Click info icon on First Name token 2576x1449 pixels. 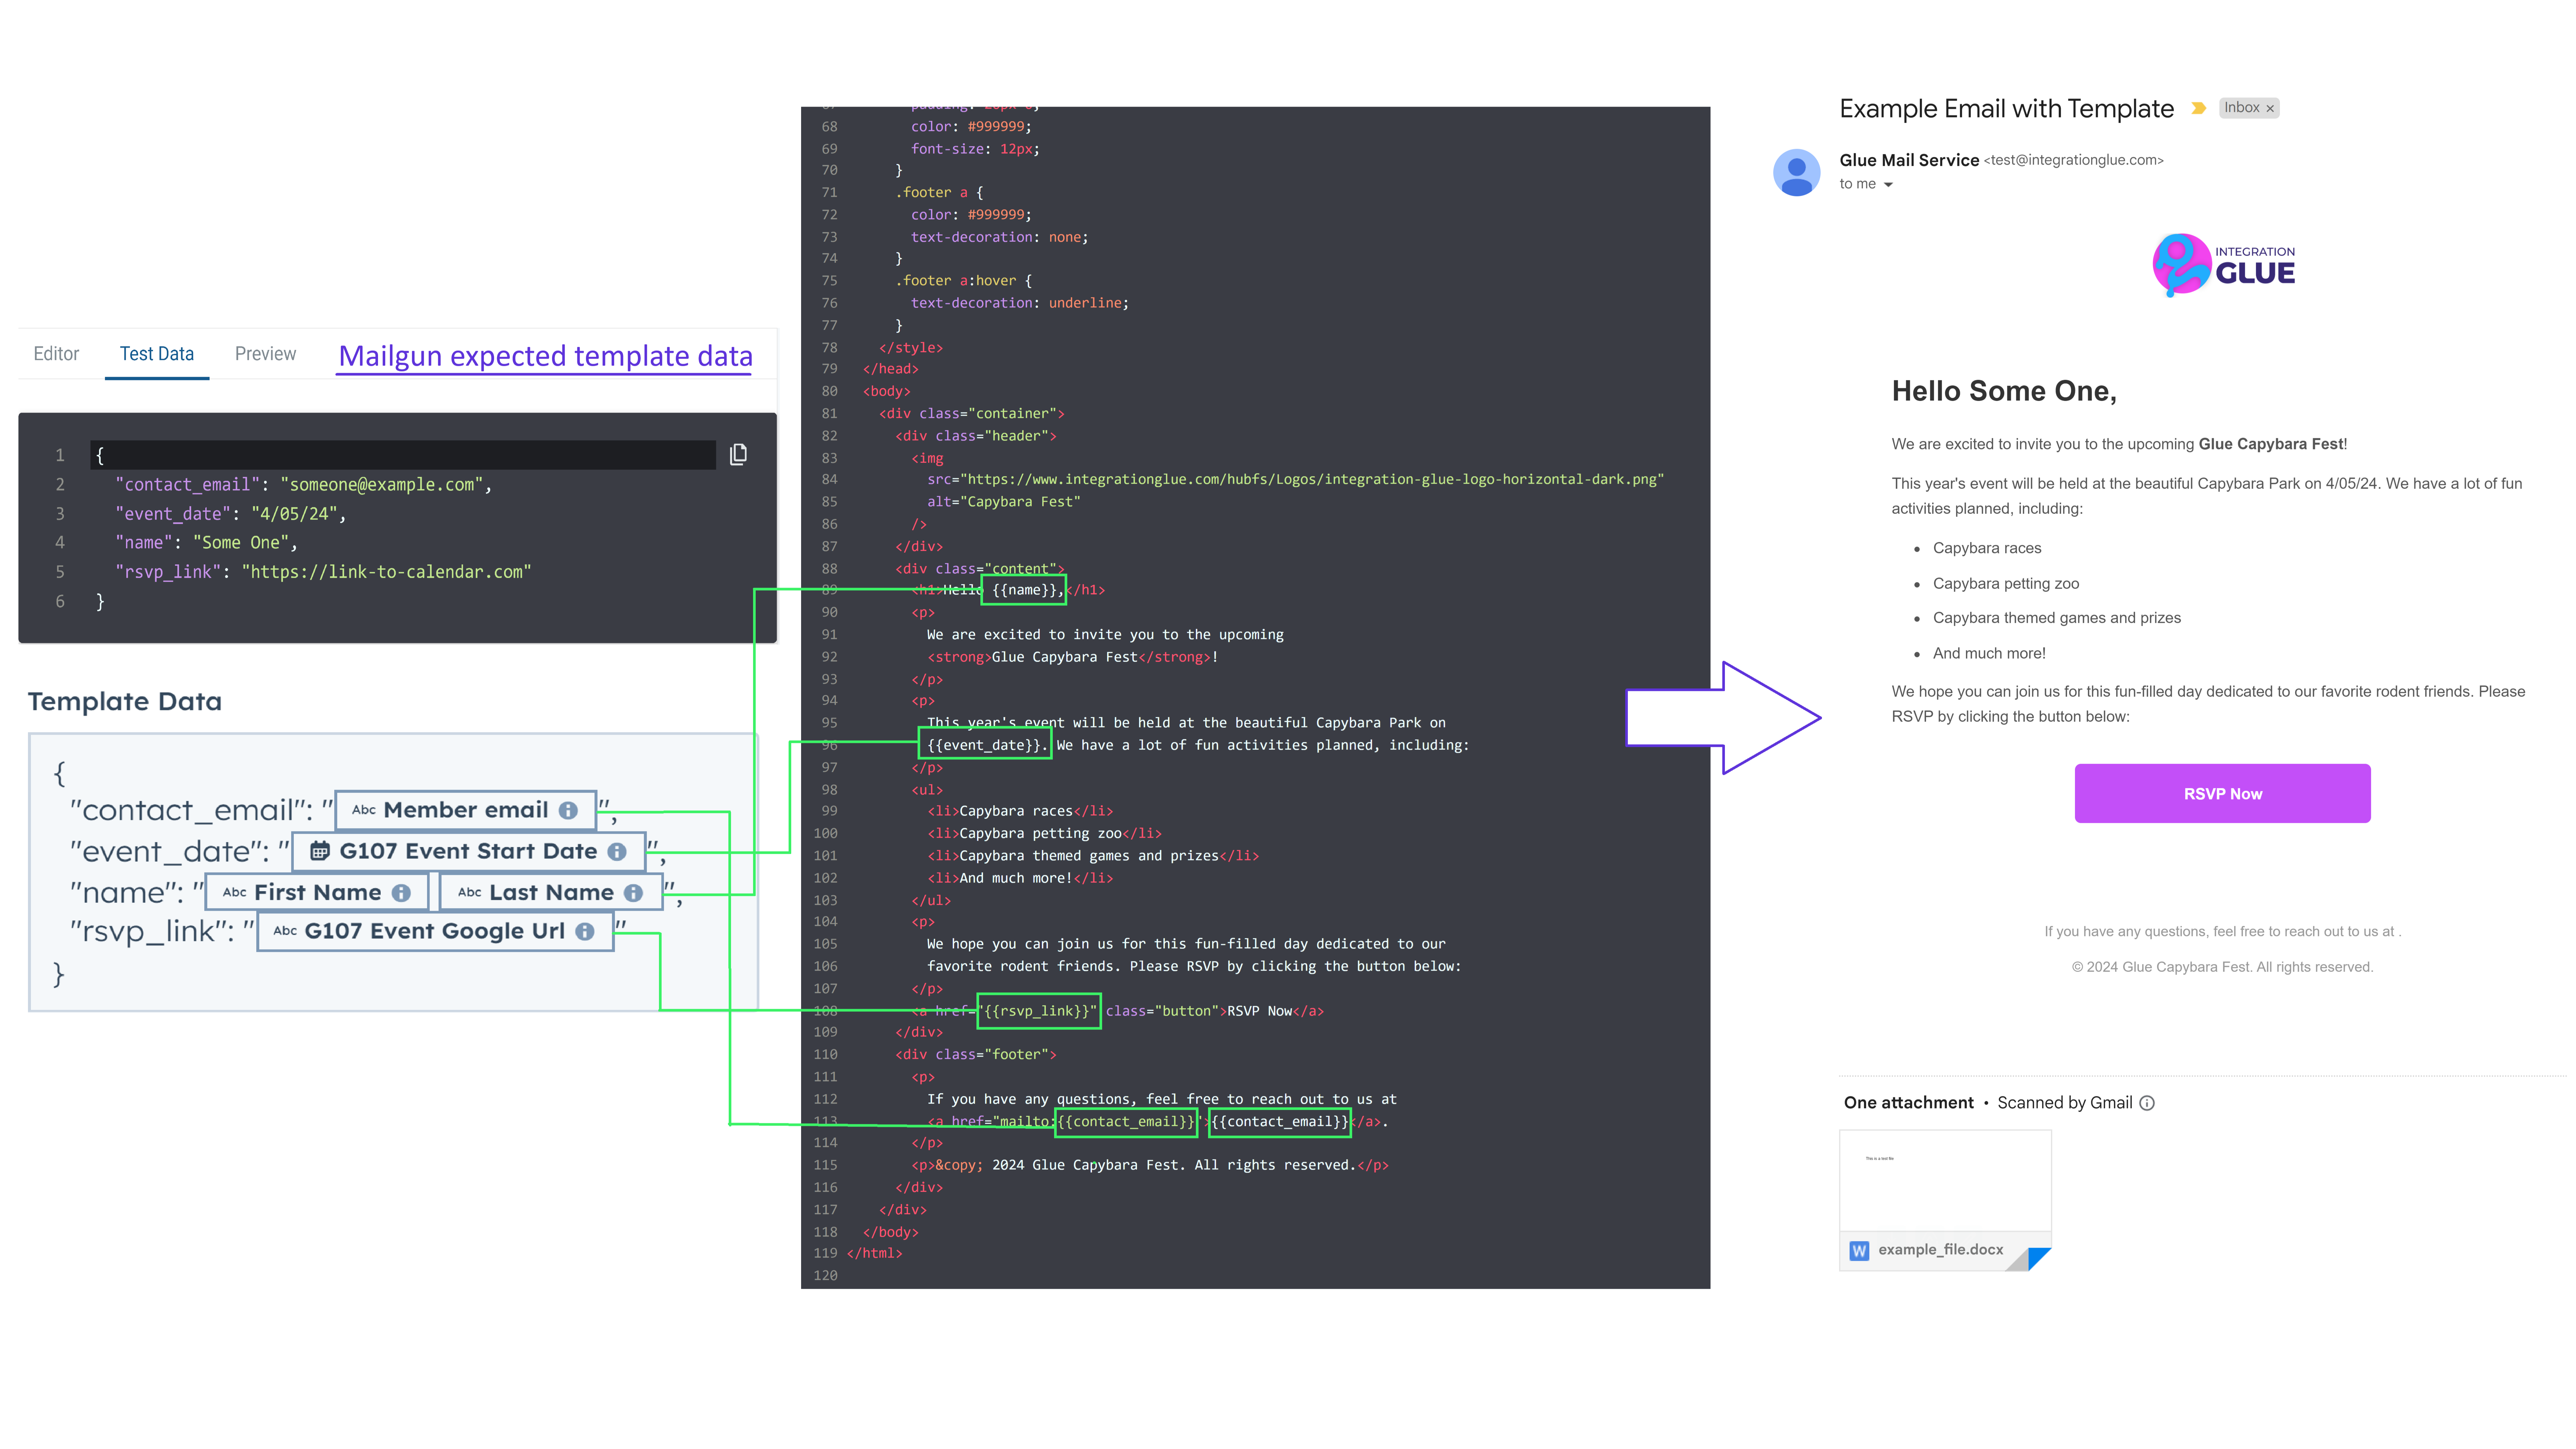coord(401,893)
